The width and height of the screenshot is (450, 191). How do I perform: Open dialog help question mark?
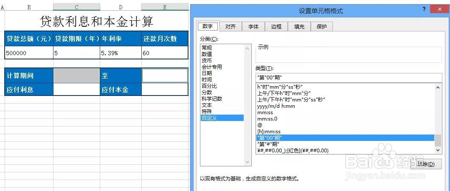coord(424,9)
